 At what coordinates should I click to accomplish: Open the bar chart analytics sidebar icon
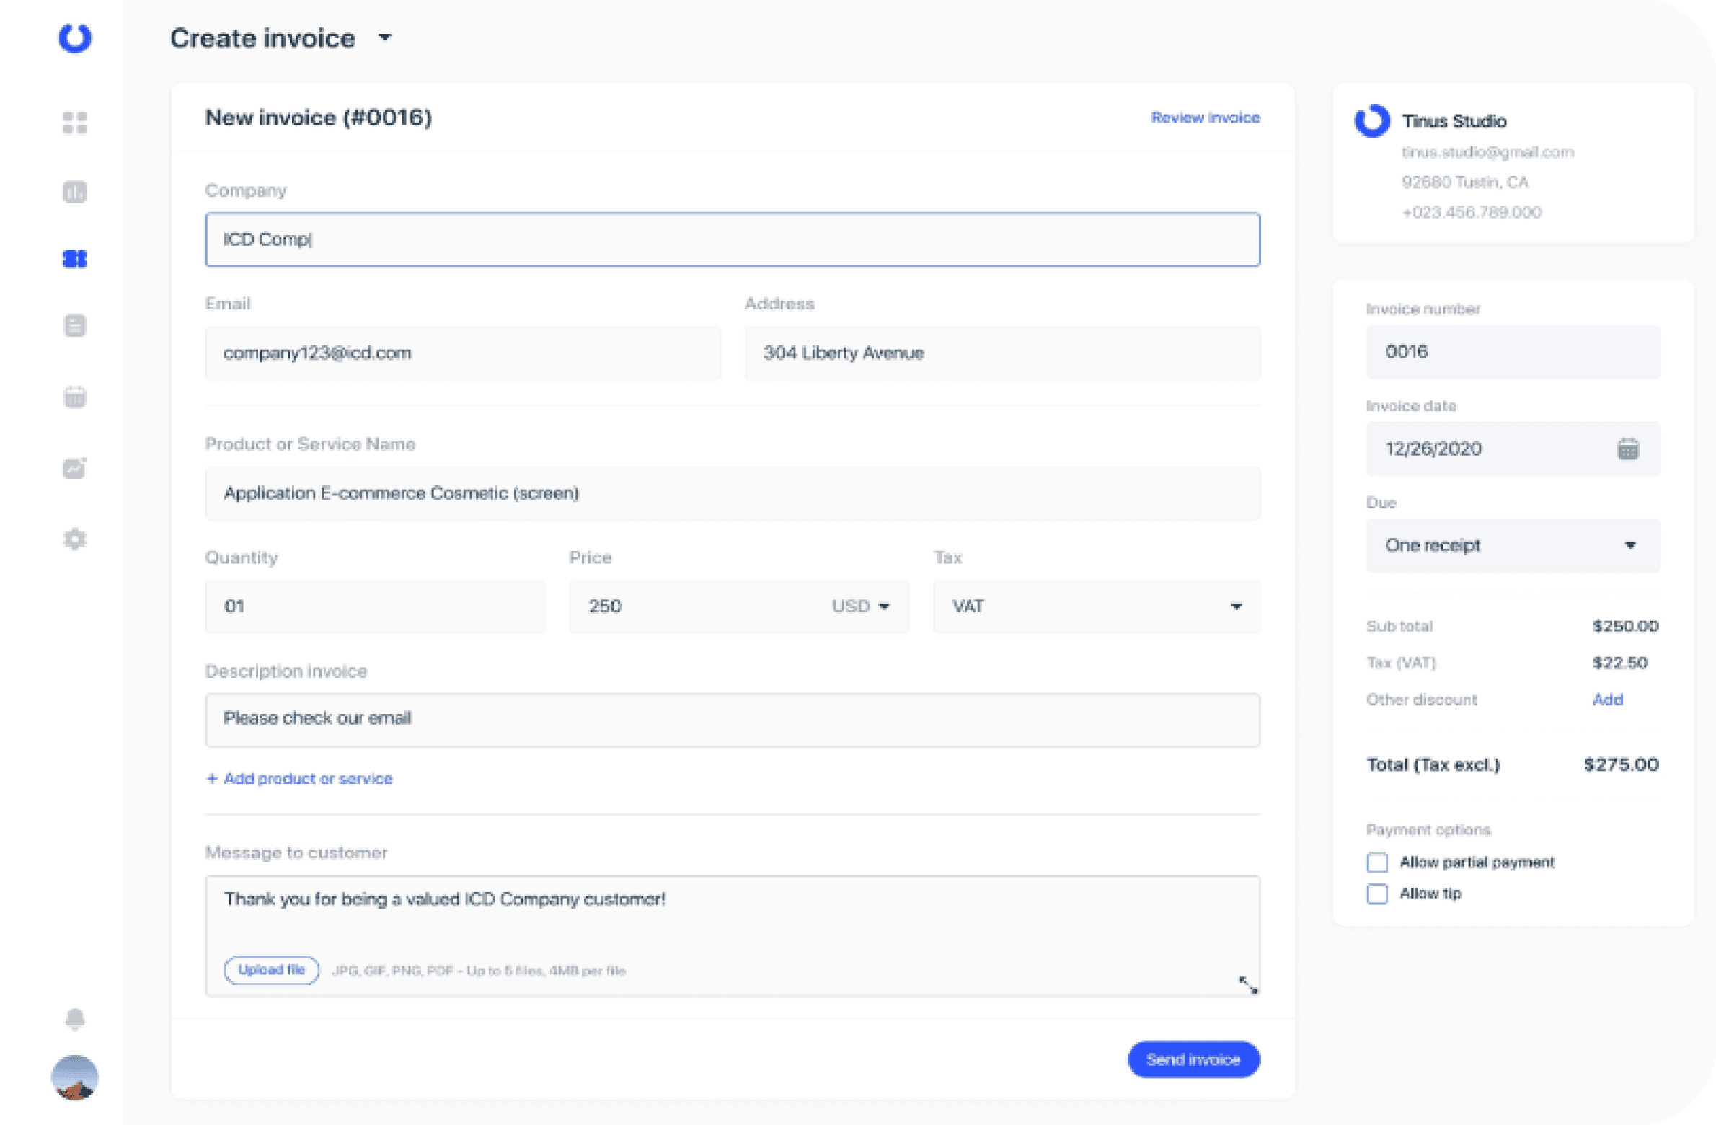[x=75, y=192]
